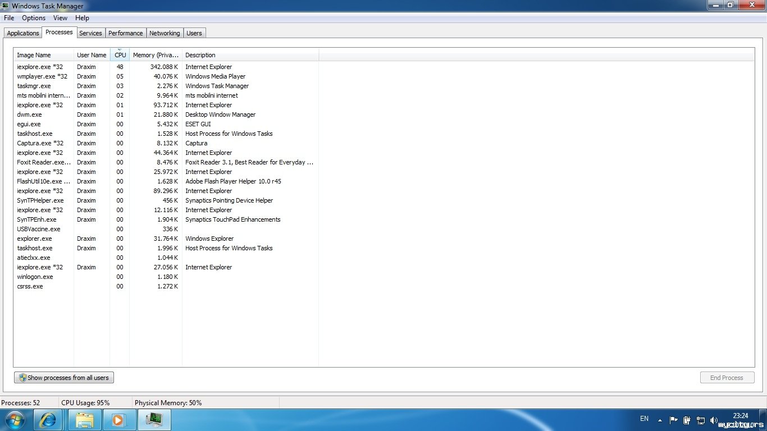Show hidden tray icons arrow
The width and height of the screenshot is (767, 431).
[x=660, y=420]
